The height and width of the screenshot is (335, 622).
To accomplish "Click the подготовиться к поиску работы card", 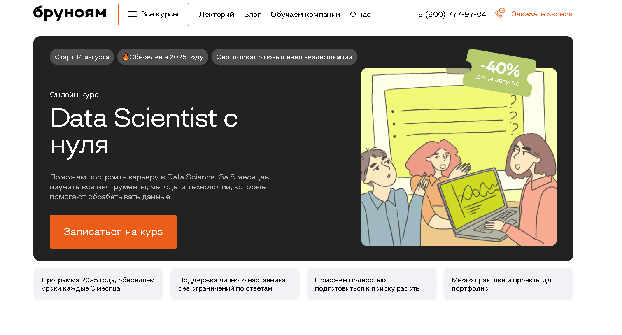I will 372,284.
